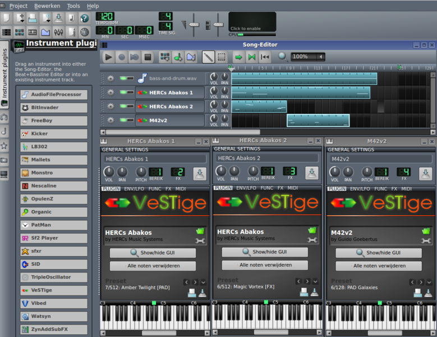Click the oscilloscope Click to enable display
This screenshot has height=337, width=437.
[252, 22]
